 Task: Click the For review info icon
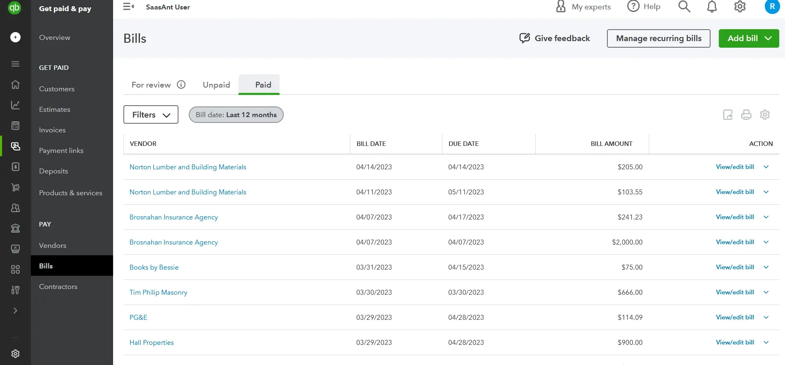181,85
